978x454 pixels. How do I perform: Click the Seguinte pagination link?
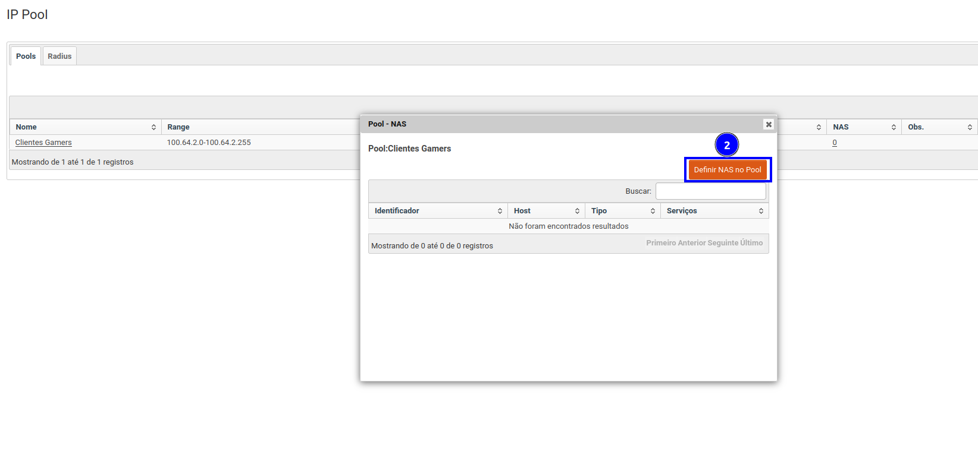[722, 243]
